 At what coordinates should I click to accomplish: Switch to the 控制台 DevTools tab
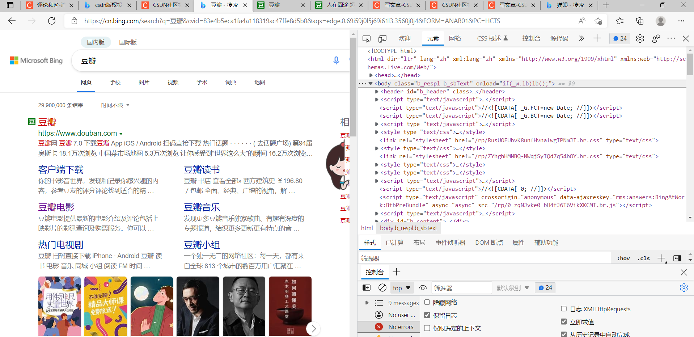tap(531, 38)
